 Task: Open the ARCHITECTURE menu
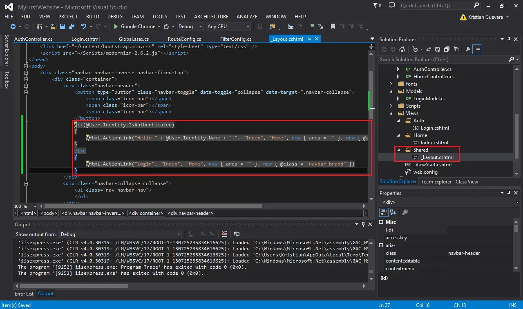[x=211, y=17]
